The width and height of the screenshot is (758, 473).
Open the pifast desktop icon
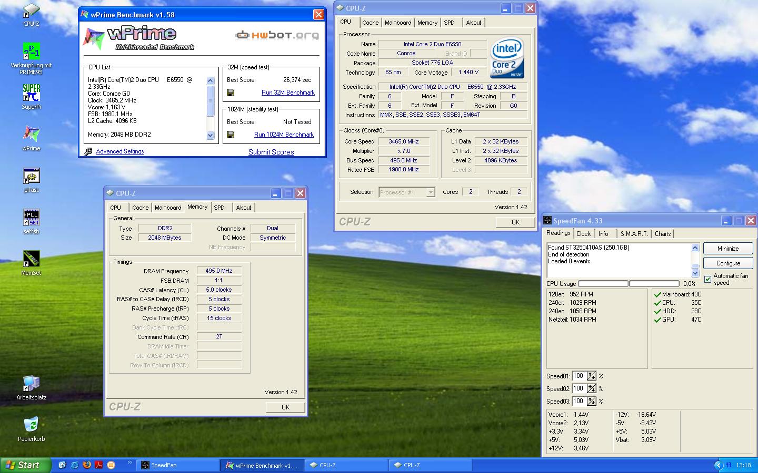[31, 180]
